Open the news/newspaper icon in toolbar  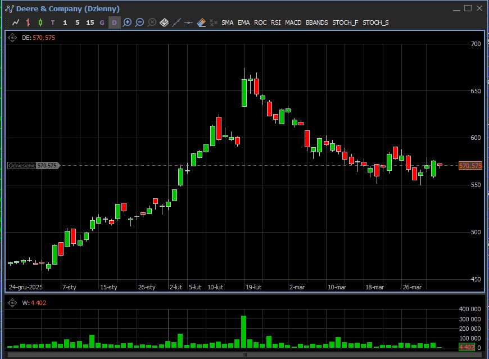click(x=164, y=22)
